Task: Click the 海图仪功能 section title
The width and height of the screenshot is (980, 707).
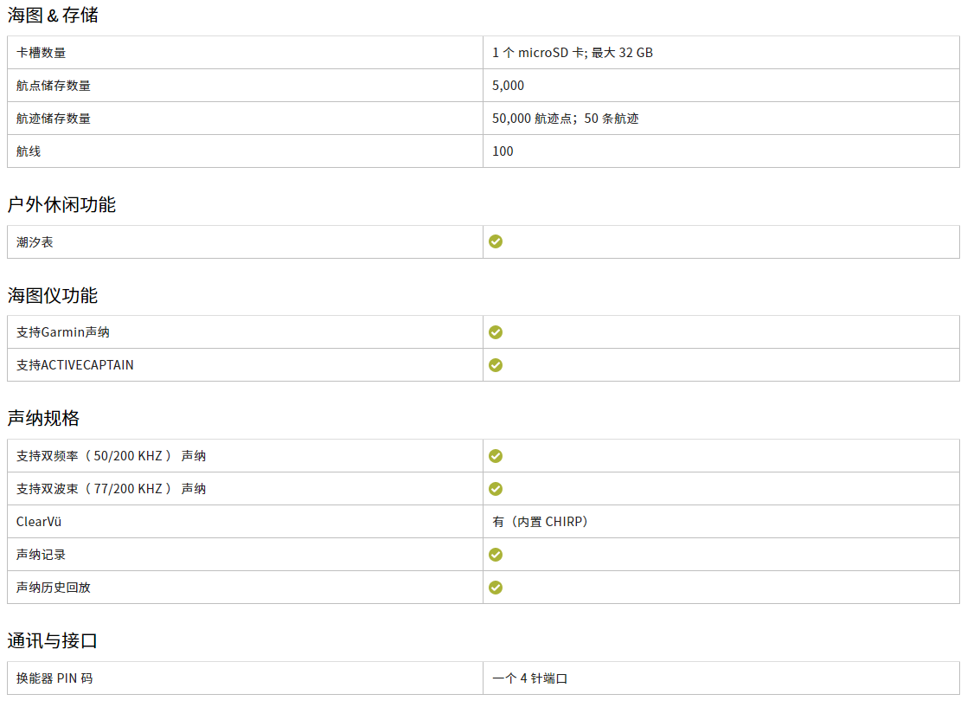Action: coord(53,296)
